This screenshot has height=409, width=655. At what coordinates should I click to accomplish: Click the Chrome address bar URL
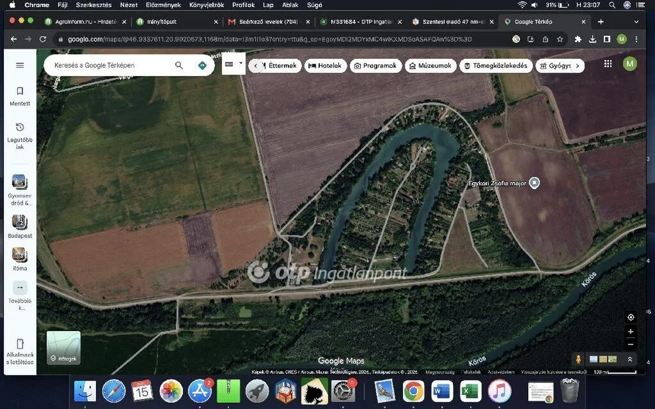(269, 39)
